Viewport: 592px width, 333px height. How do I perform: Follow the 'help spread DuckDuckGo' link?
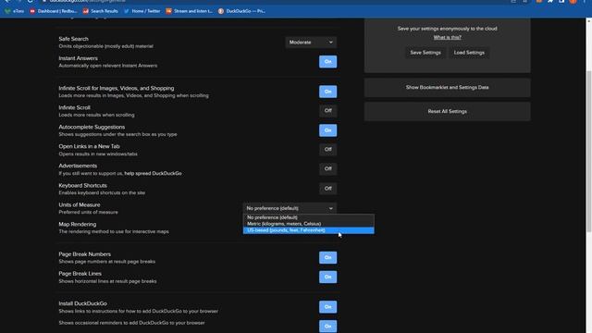(x=153, y=173)
